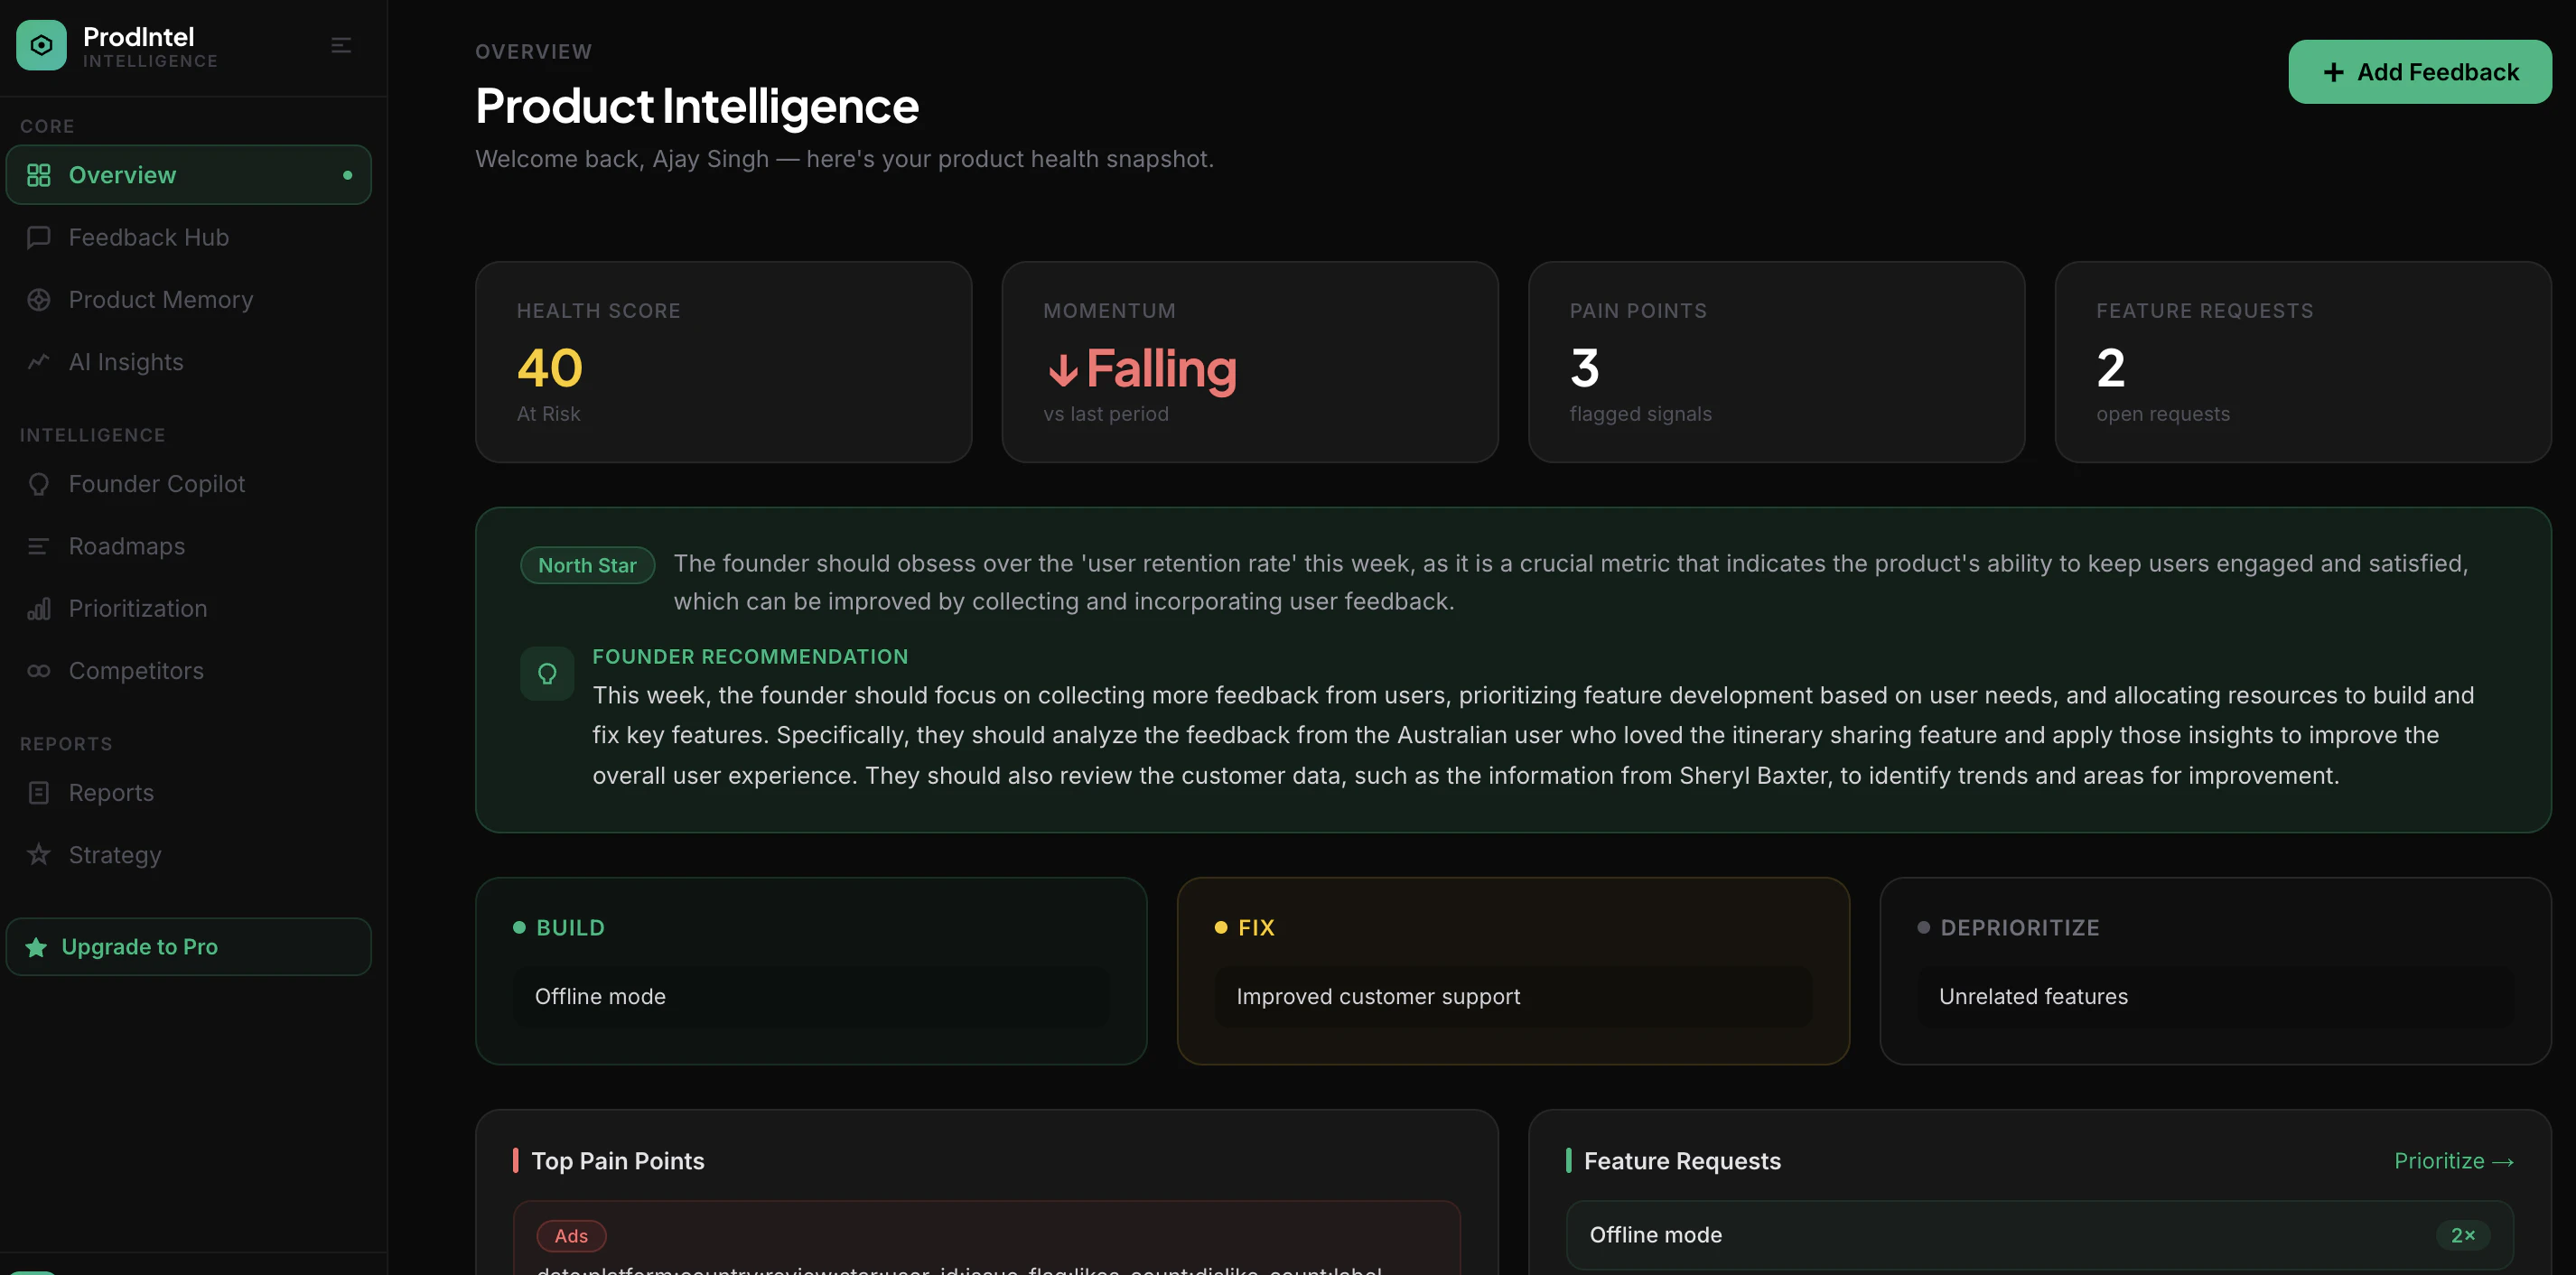Screen dimensions: 2576x1275
Task: Click the DEPRIORITIZE column heading
Action: point(2019,928)
